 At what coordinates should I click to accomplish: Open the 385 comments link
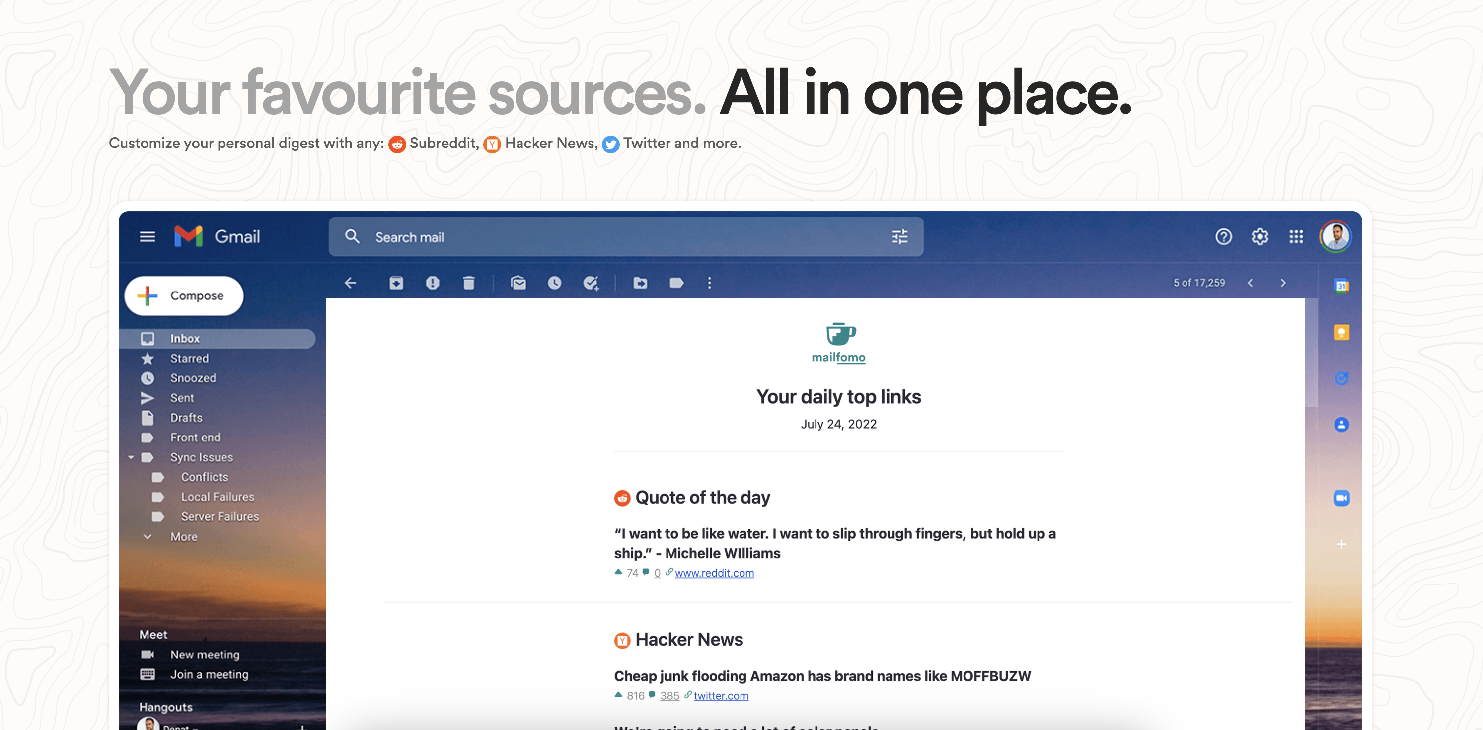(x=669, y=695)
